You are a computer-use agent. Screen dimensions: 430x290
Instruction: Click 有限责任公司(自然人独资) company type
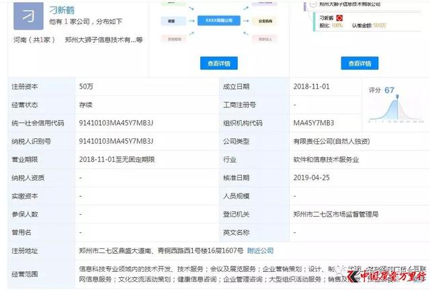point(331,141)
